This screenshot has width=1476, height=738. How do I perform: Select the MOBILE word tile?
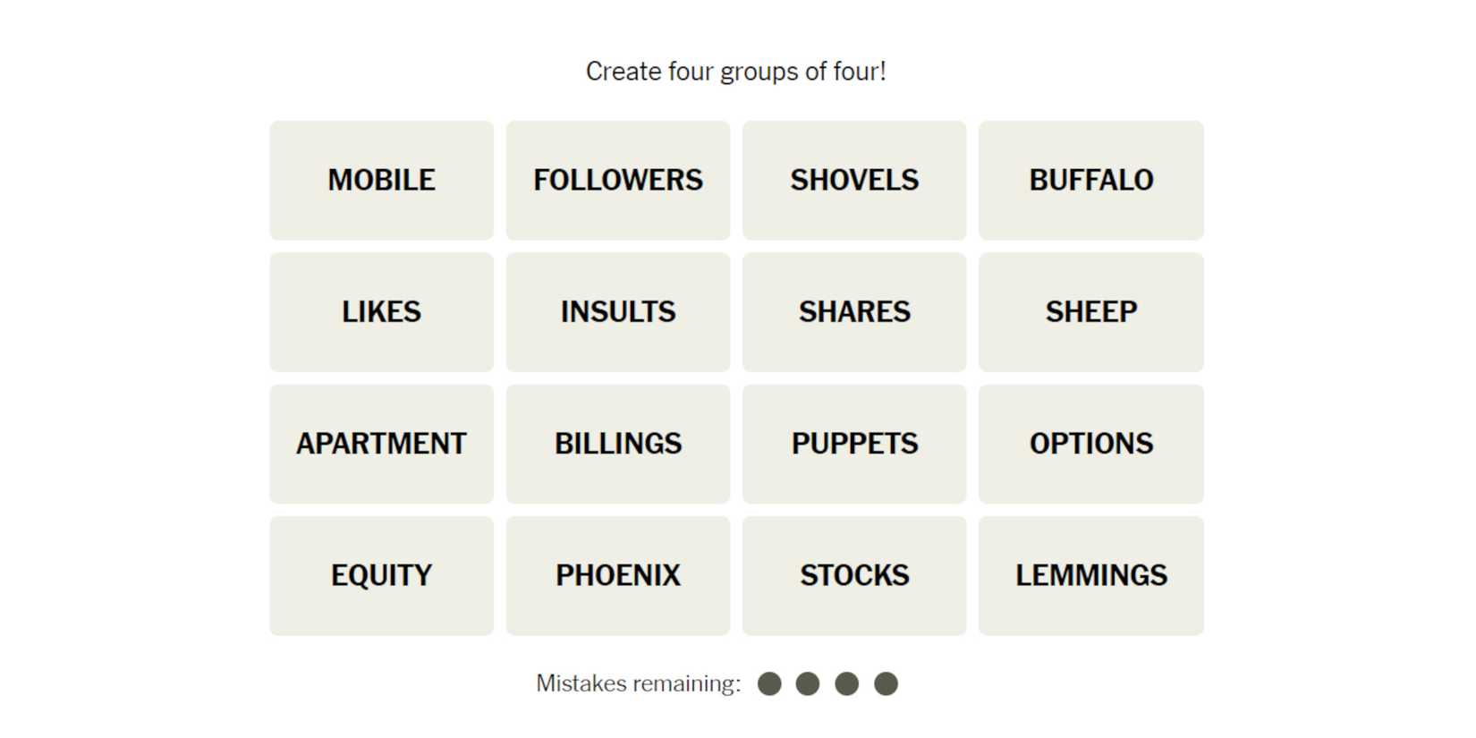click(381, 181)
